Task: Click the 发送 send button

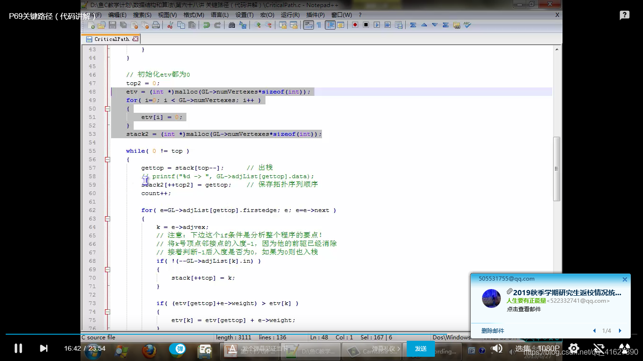Action: (421, 349)
